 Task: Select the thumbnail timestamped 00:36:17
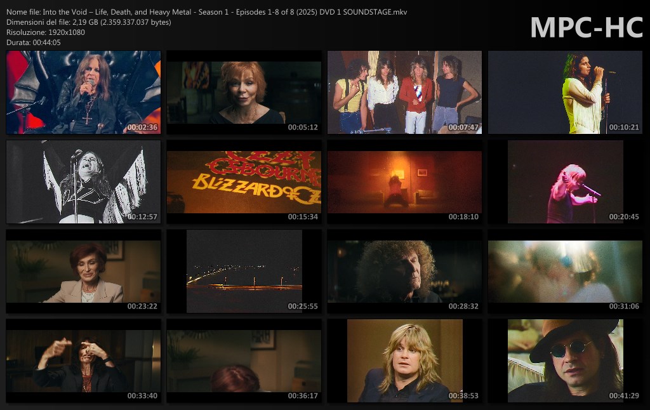pos(244,361)
